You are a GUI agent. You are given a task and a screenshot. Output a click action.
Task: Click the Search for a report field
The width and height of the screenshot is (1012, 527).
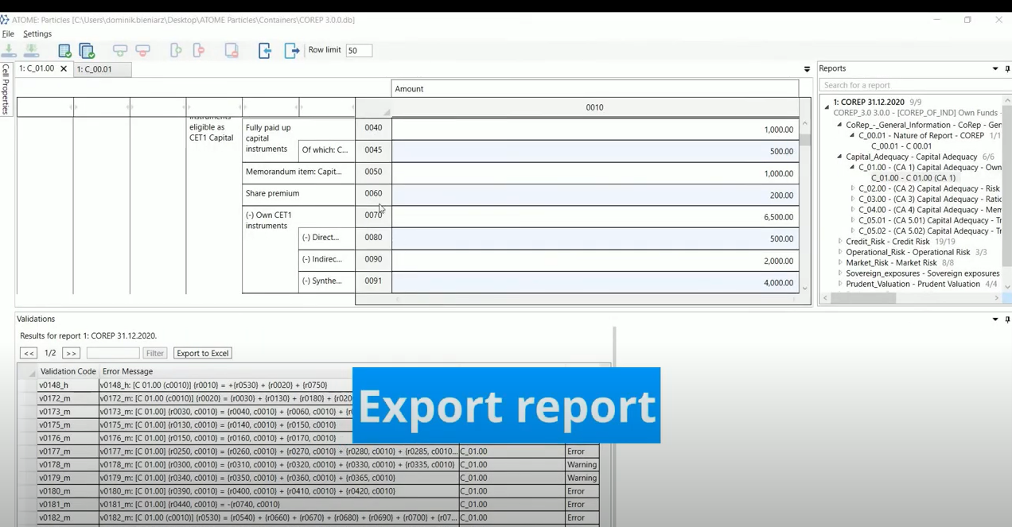click(x=907, y=85)
